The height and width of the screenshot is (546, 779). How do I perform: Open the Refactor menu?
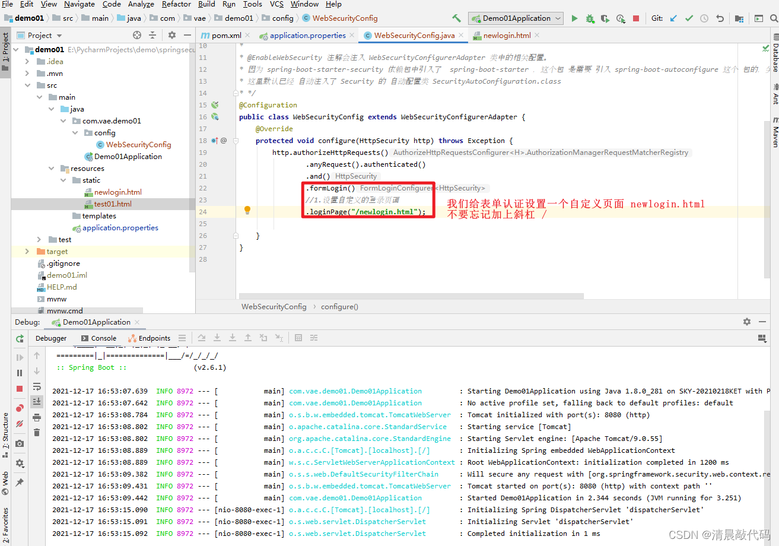pyautogui.click(x=176, y=4)
